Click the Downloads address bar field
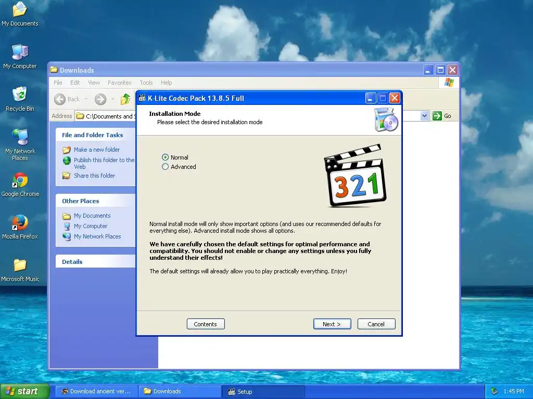533x399 pixels. coord(252,116)
